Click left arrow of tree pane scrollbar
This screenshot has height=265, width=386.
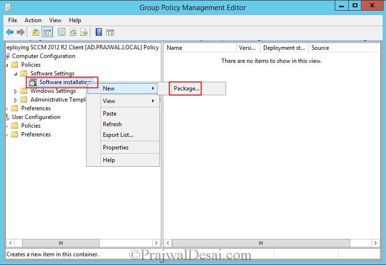[10, 243]
